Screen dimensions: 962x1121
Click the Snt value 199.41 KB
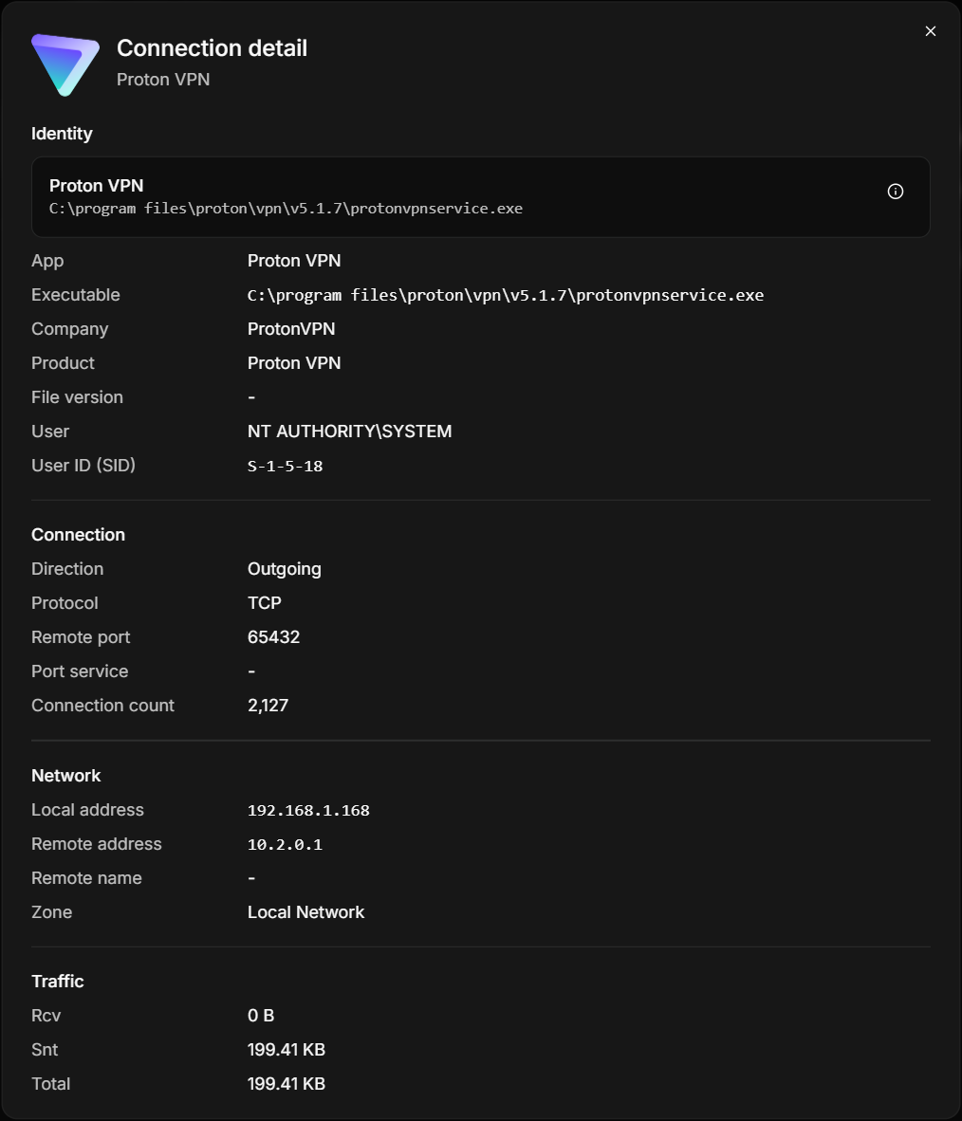coord(287,1050)
